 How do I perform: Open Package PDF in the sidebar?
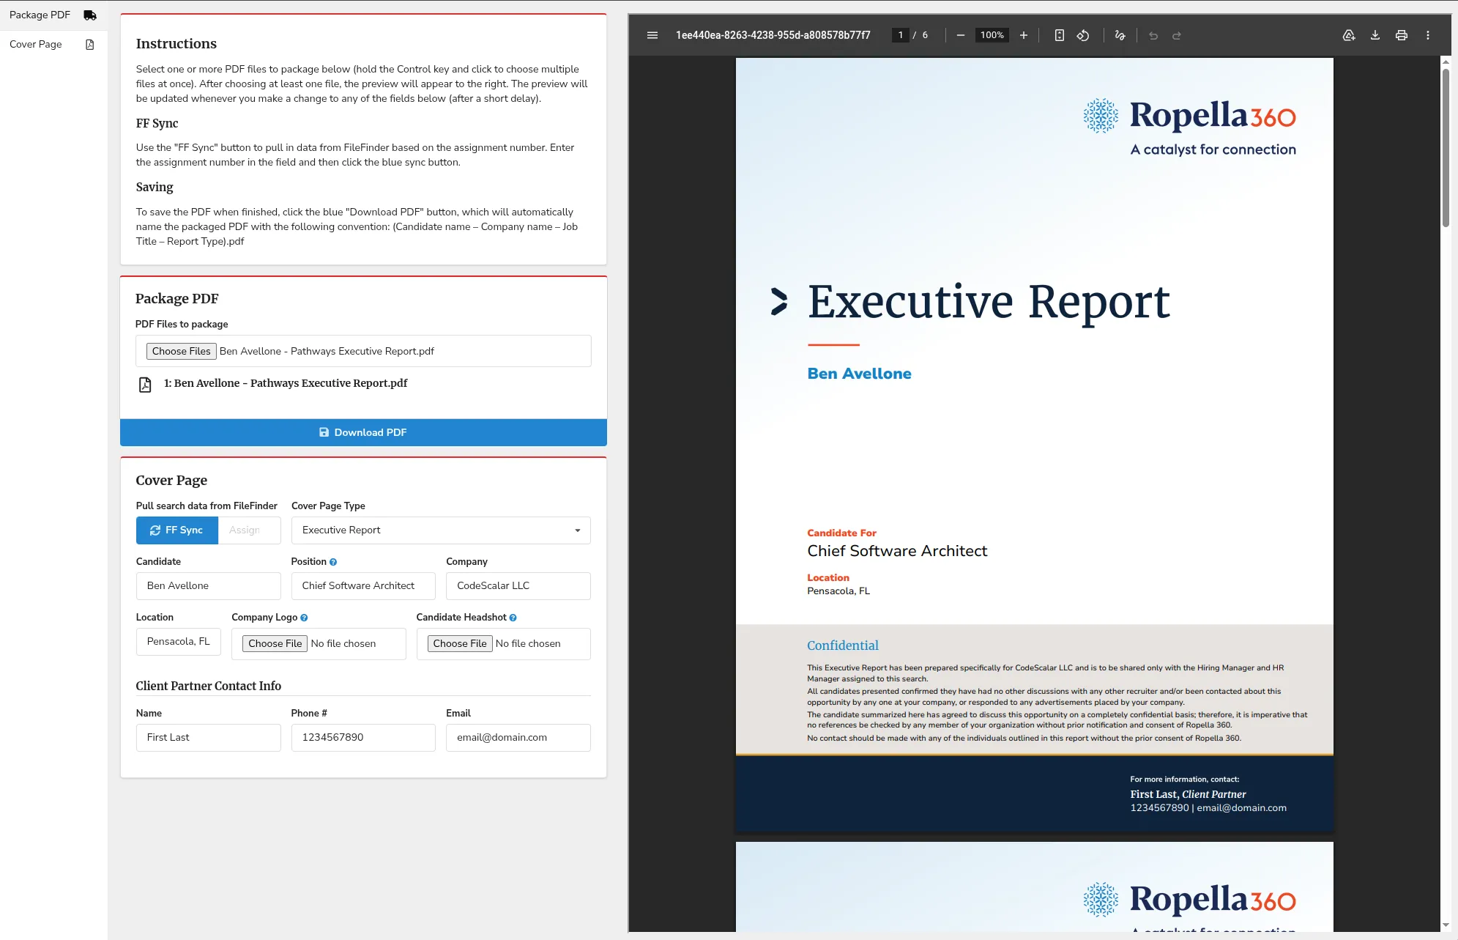point(53,15)
